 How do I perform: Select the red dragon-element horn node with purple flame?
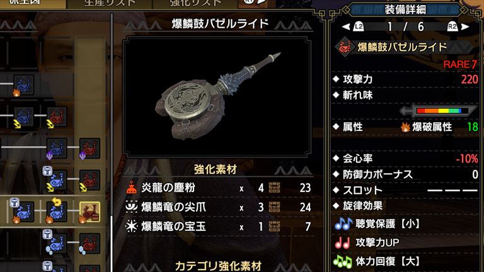point(89,149)
